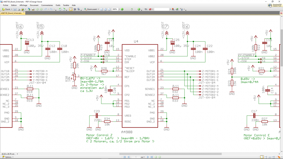Click the green zoom in plus button
This screenshot has height=159, width=283.
click(139, 9)
